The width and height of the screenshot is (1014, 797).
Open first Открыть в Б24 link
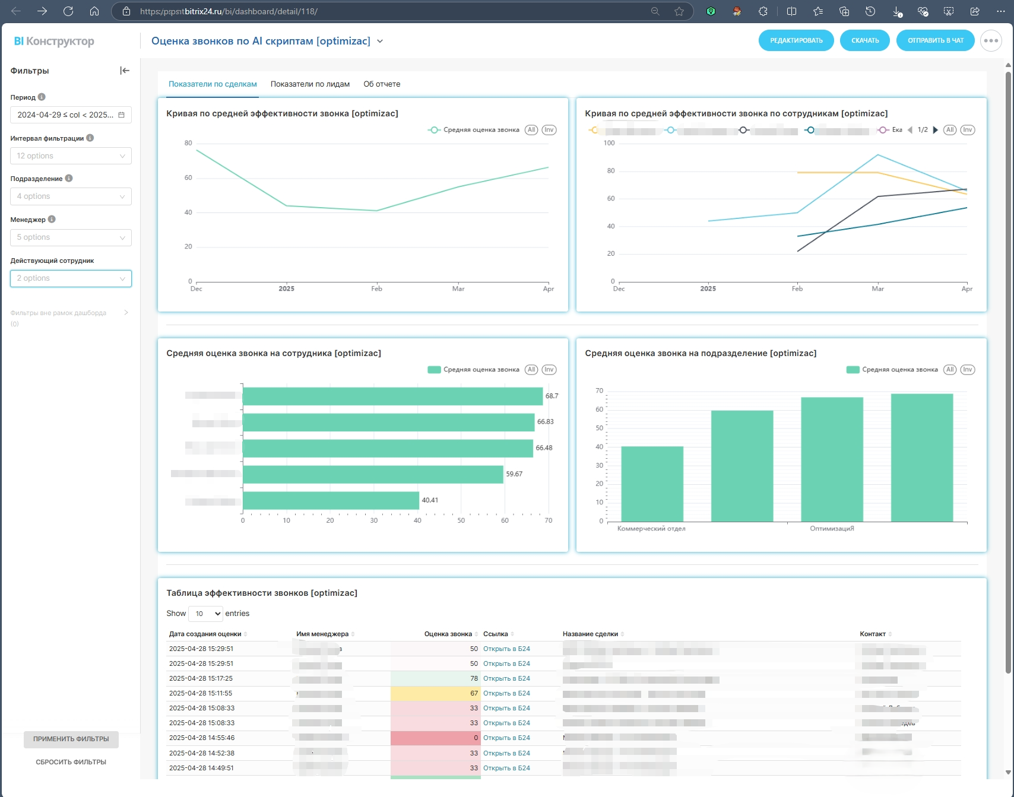click(506, 649)
